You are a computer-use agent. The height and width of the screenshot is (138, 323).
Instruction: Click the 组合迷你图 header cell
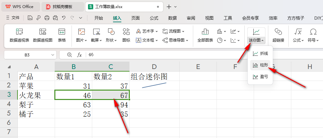(154, 76)
